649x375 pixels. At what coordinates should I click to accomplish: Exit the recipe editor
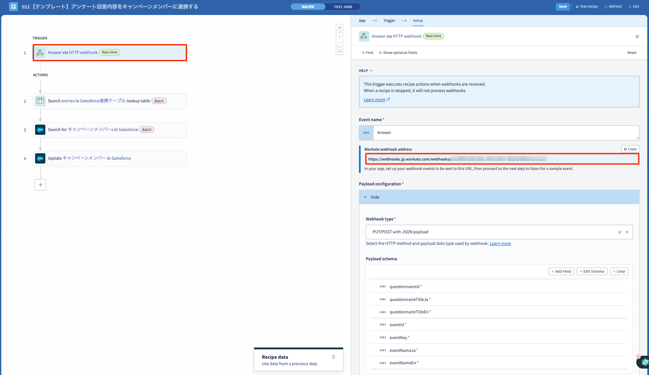click(634, 6)
